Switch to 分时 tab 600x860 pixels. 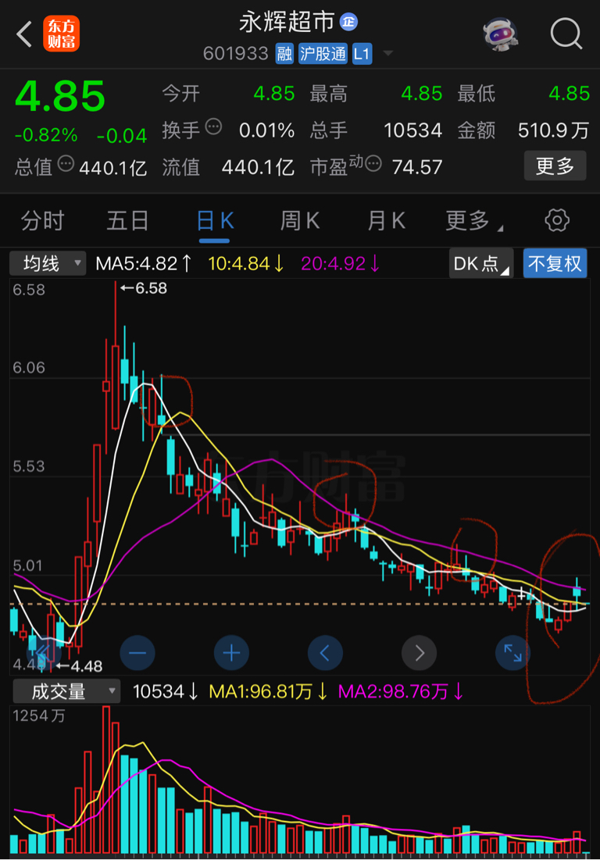[x=43, y=221]
